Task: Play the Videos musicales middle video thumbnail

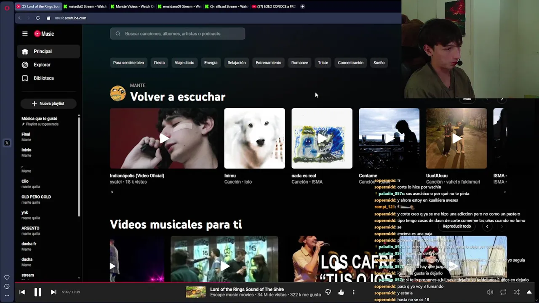Action: pyautogui.click(x=224, y=259)
